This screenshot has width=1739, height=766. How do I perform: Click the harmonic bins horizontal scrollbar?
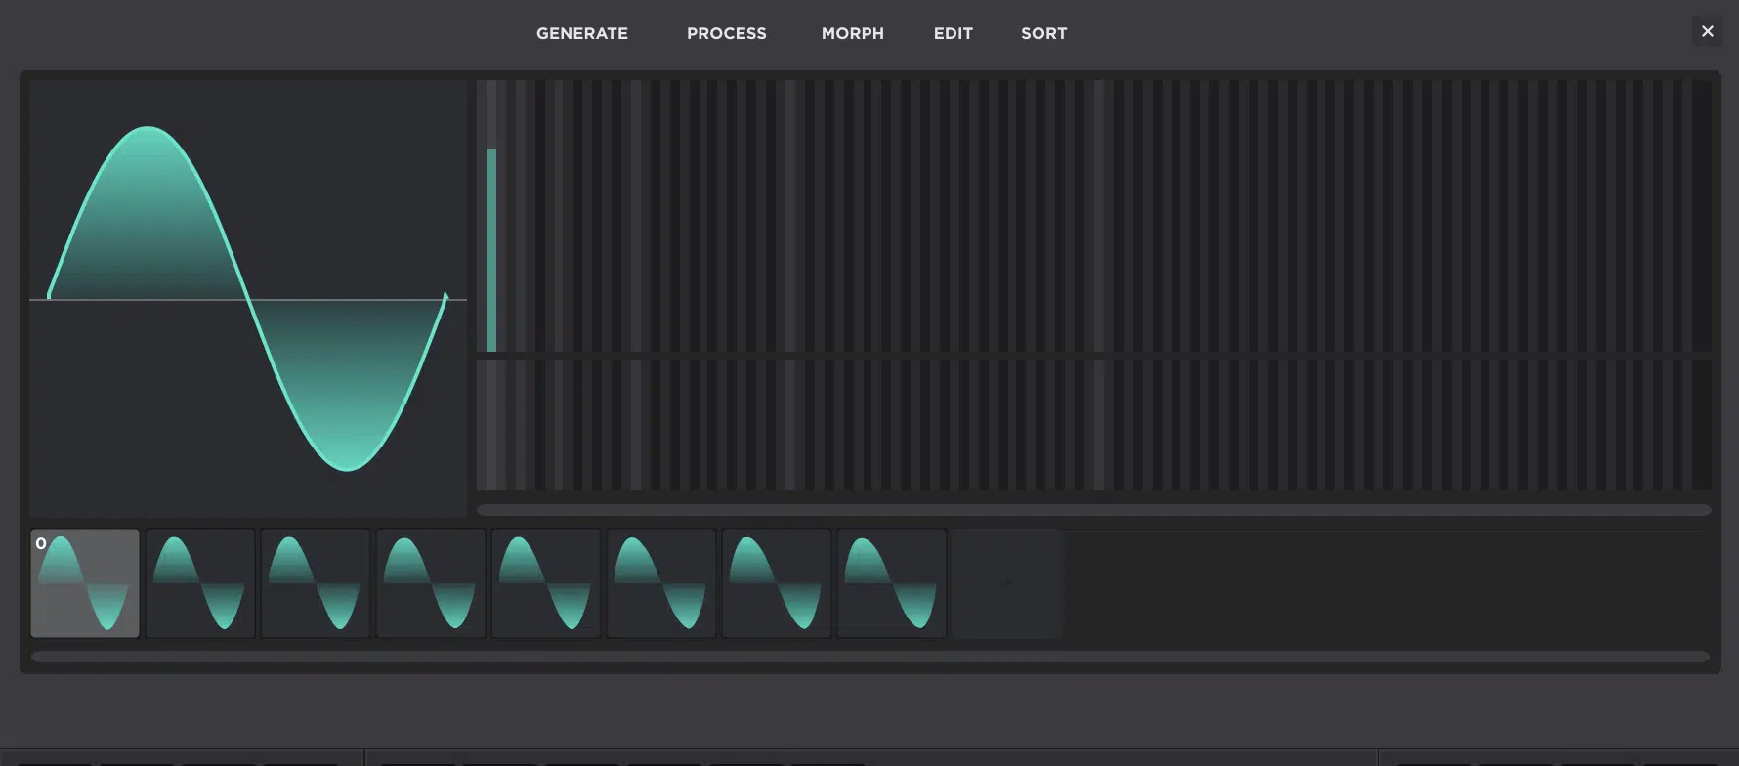point(1093,510)
